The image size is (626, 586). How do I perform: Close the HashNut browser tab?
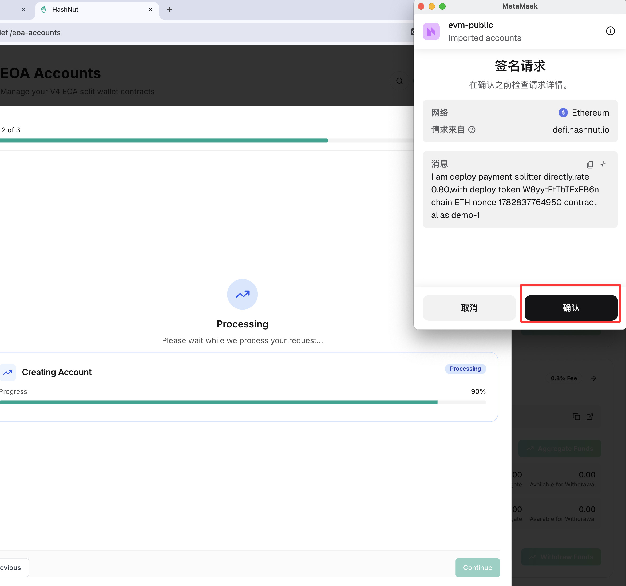pos(150,10)
